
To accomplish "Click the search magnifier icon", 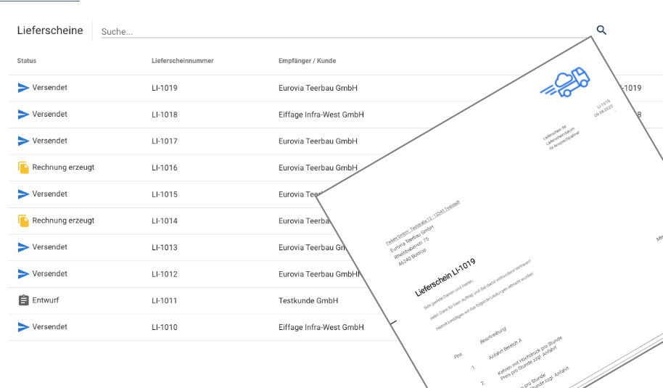I will point(601,30).
